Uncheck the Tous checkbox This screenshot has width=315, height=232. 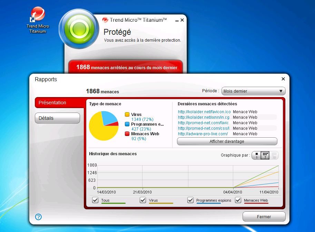coord(95,200)
